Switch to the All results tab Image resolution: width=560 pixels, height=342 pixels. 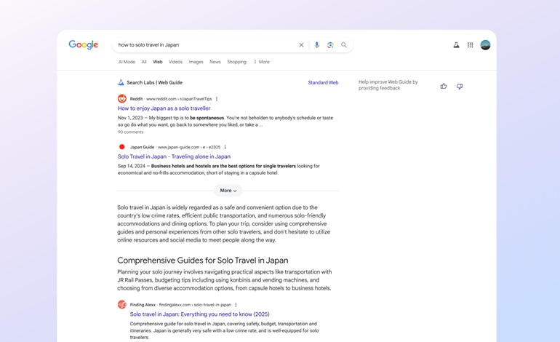[144, 62]
